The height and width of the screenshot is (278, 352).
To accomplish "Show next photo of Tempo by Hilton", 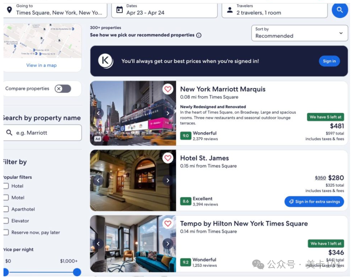I will pyautogui.click(x=168, y=244).
